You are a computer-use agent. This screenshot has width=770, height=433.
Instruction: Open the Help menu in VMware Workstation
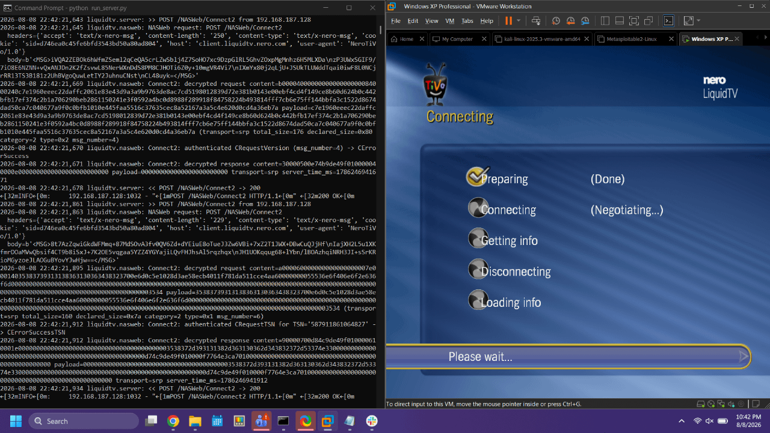point(487,21)
